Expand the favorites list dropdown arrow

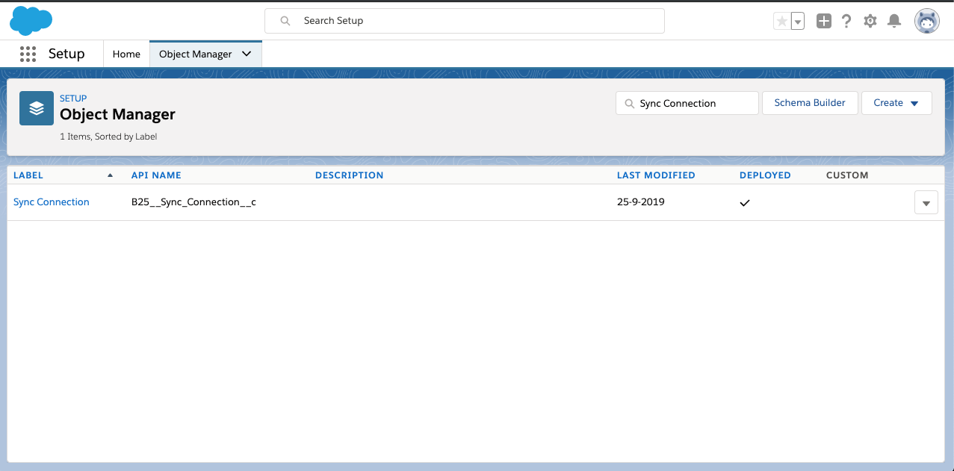point(798,22)
